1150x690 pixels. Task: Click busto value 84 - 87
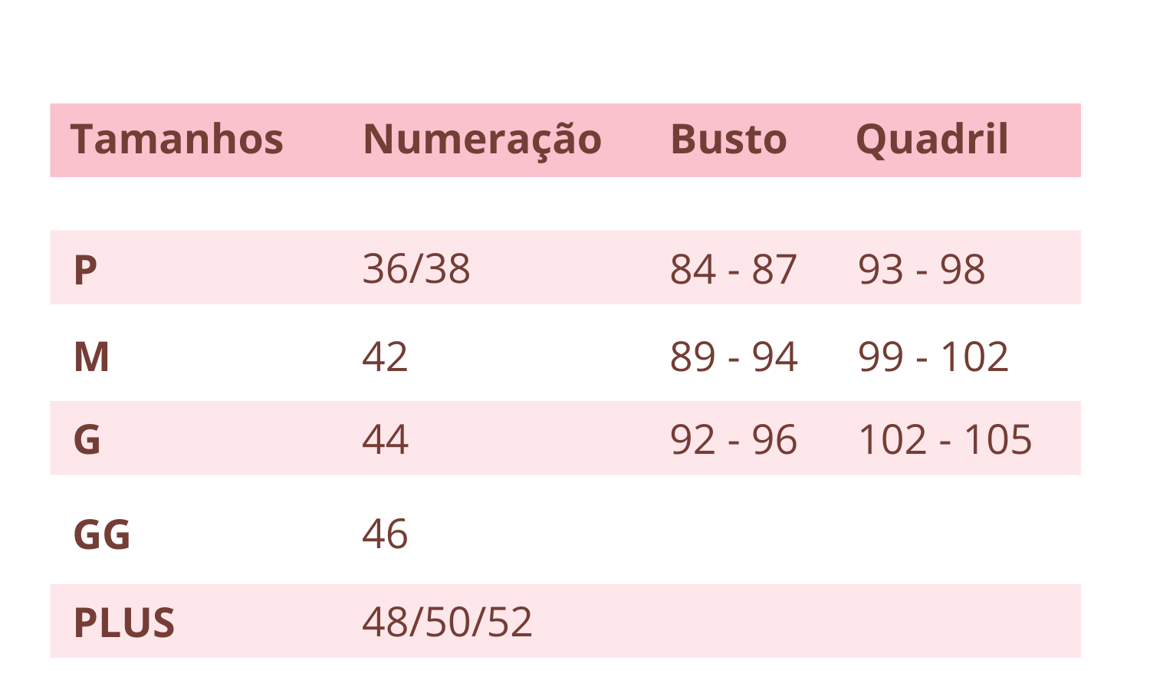point(734,270)
